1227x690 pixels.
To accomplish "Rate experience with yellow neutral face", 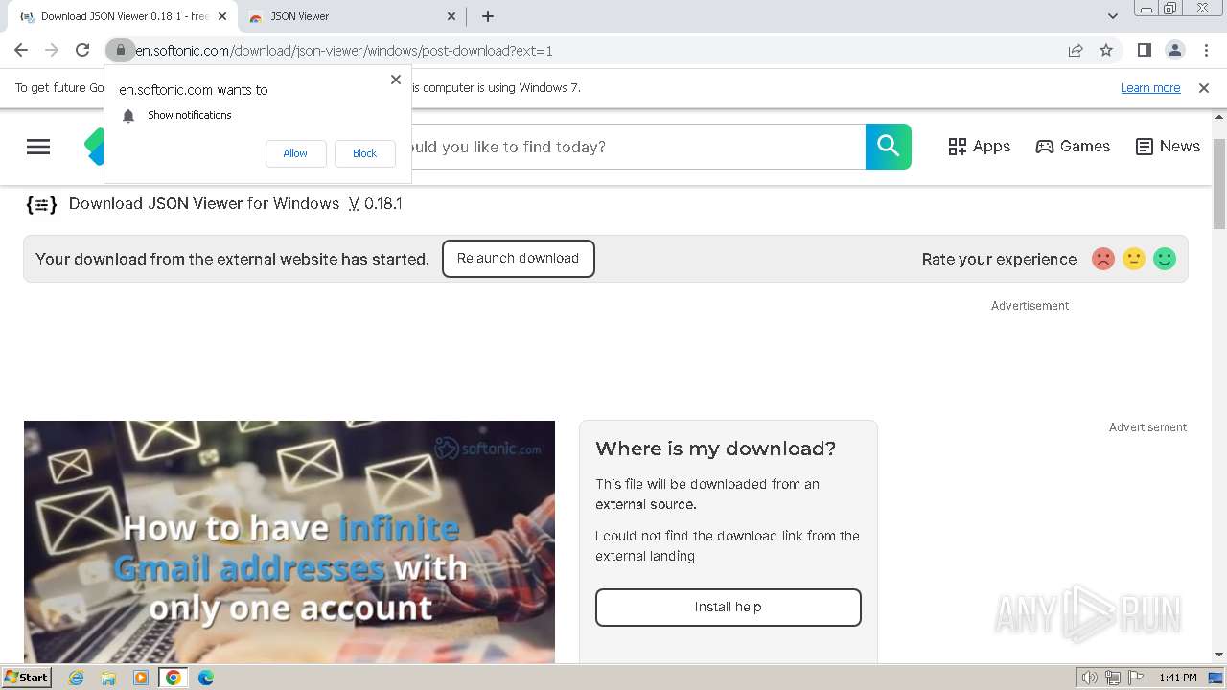I will [1134, 259].
